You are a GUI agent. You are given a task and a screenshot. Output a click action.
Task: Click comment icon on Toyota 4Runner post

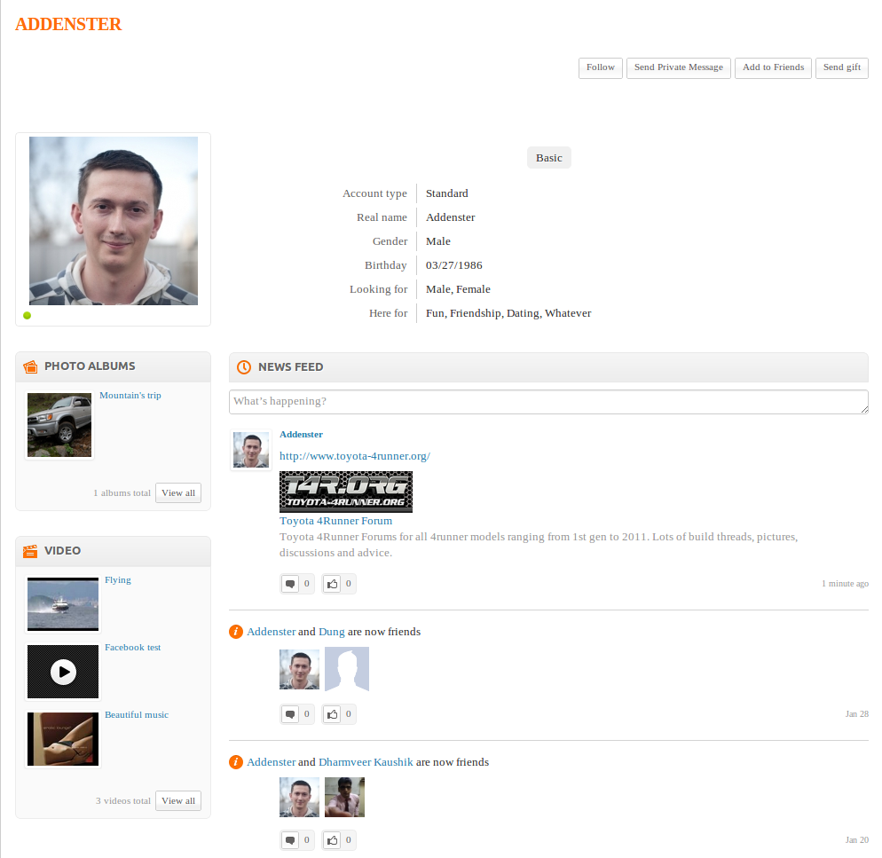[290, 584]
